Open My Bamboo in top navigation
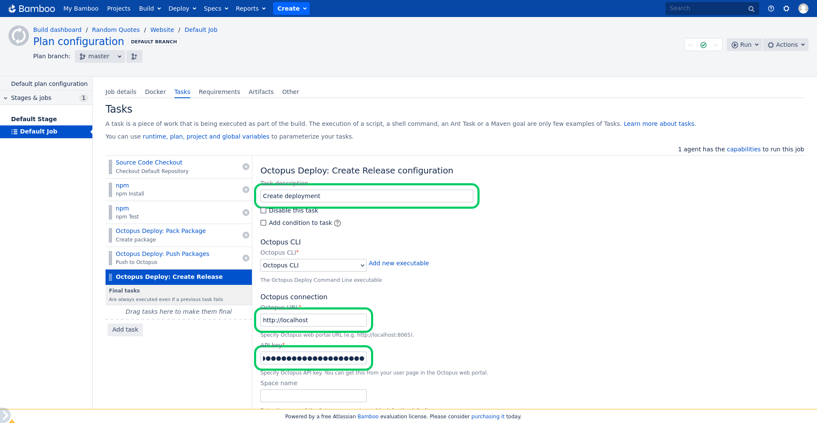This screenshot has height=423, width=817. 81,9
